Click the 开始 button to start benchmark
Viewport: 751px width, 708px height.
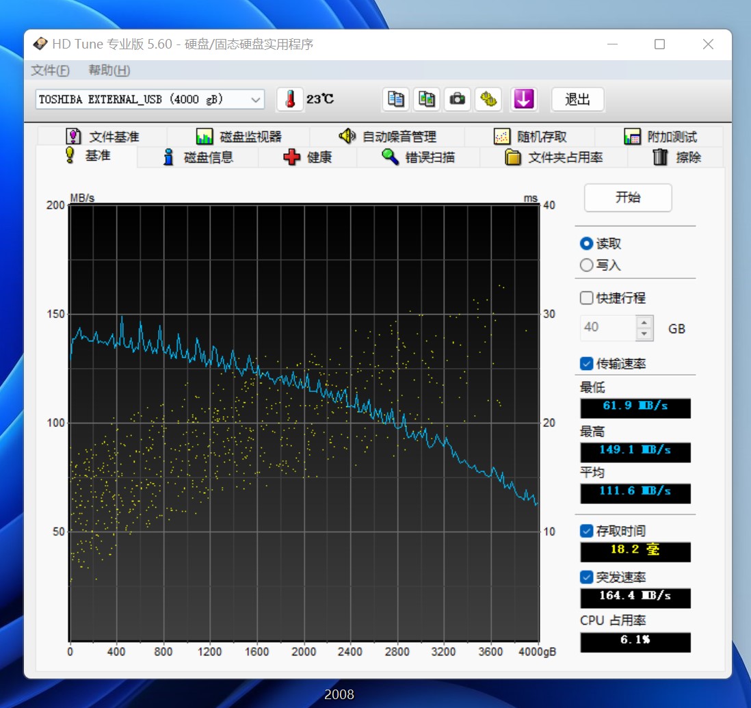point(628,198)
